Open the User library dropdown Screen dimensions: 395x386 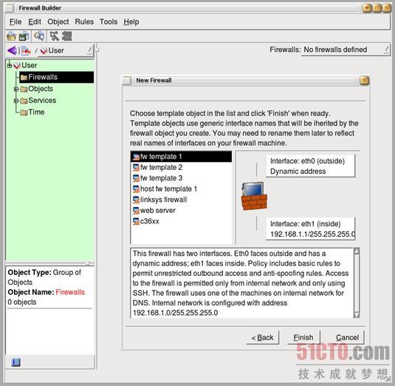[x=66, y=51]
